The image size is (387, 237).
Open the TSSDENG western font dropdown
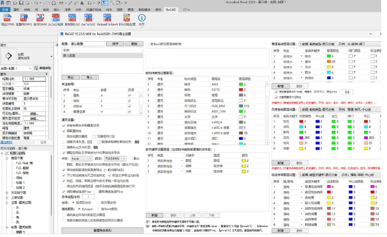115,158
